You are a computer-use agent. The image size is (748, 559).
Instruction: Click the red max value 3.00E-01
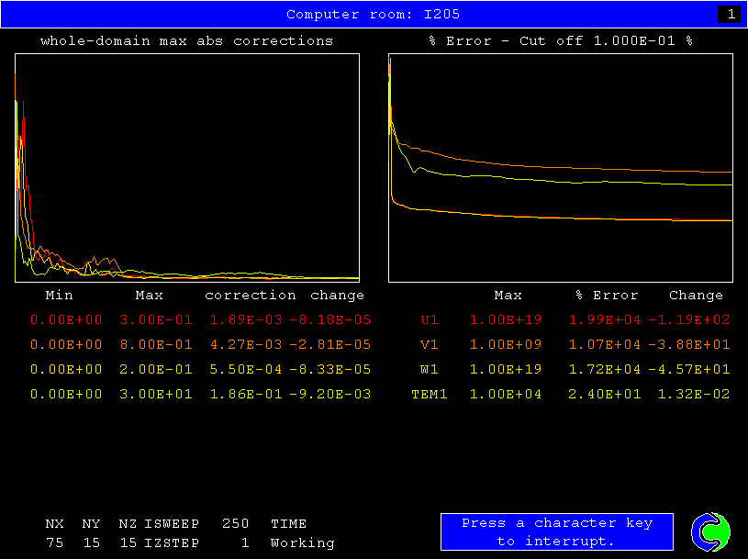pos(156,319)
